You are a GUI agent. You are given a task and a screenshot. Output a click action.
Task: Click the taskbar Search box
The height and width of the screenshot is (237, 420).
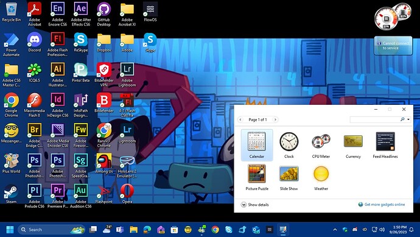tap(52, 230)
